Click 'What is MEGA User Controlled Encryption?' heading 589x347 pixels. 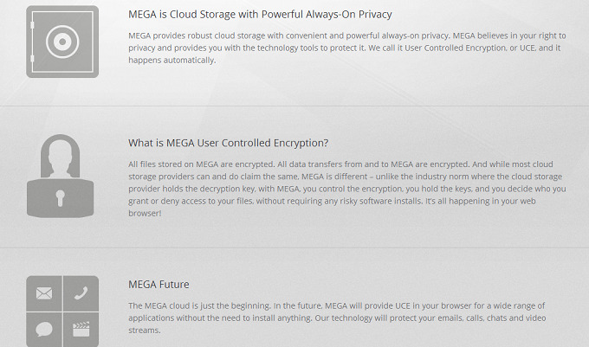[x=228, y=143]
